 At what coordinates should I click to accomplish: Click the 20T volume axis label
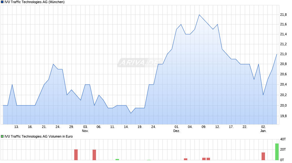[x=283, y=150]
